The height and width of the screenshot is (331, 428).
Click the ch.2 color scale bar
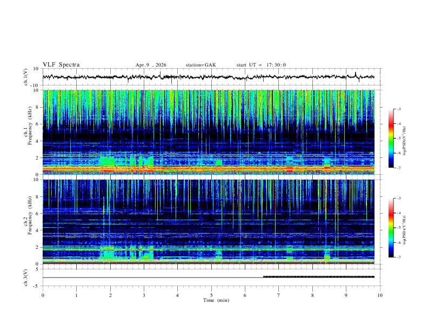[x=391, y=228]
